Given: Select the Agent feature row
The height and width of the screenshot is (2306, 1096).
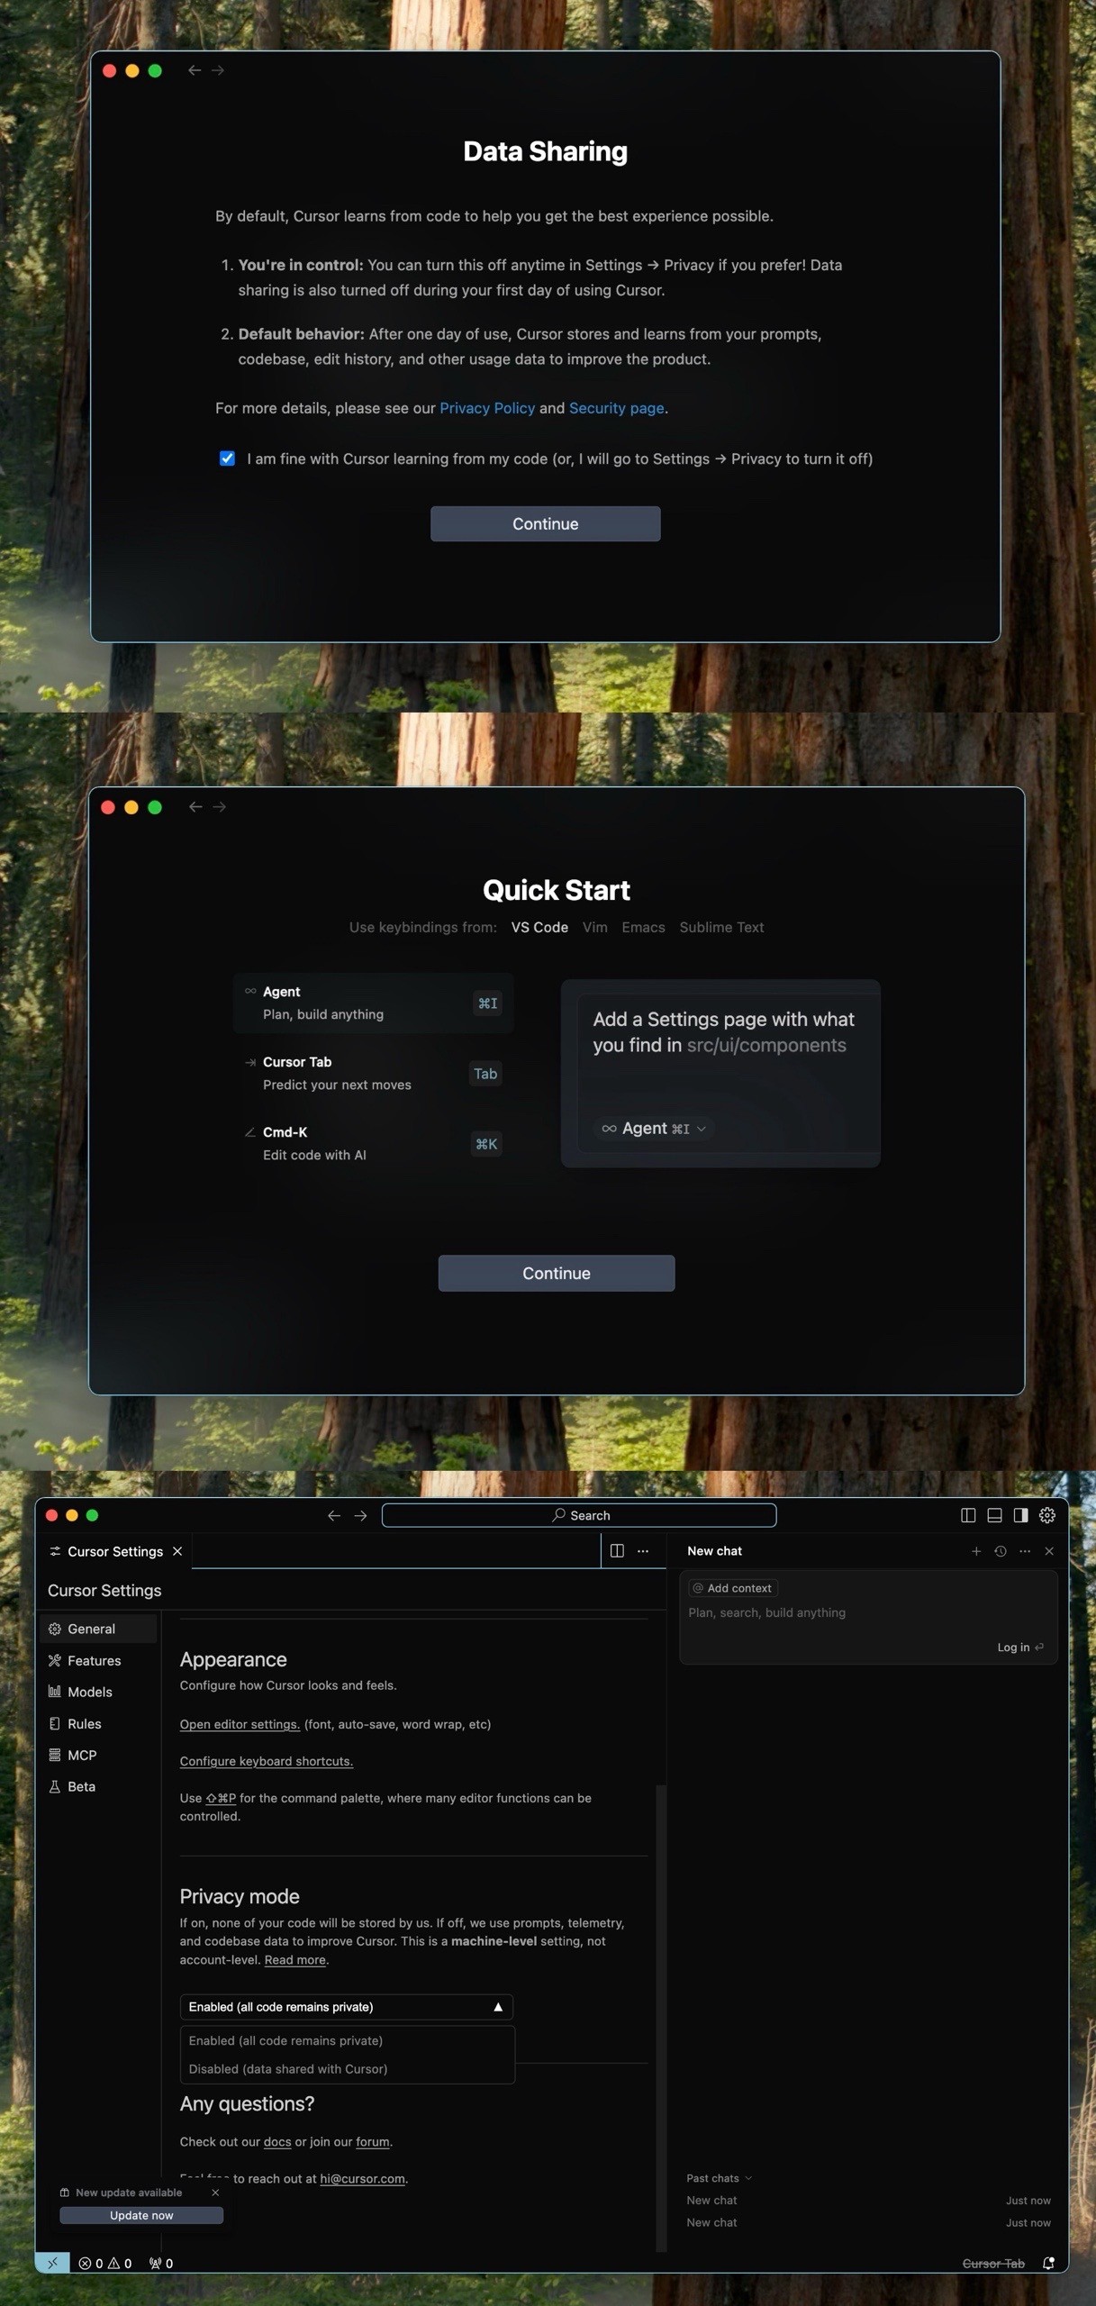Looking at the screenshot, I should [x=373, y=1003].
